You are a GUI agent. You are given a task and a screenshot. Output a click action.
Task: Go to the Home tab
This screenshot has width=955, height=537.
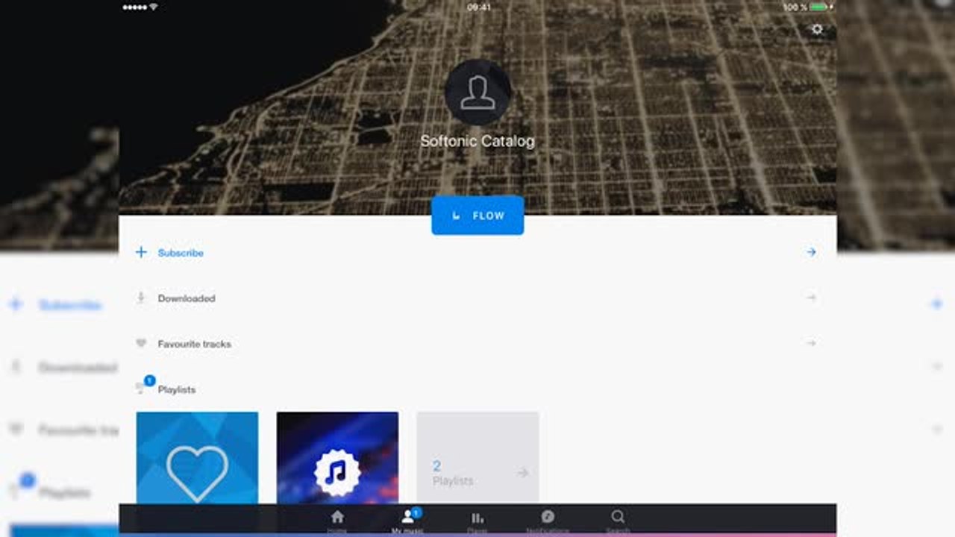(x=337, y=521)
